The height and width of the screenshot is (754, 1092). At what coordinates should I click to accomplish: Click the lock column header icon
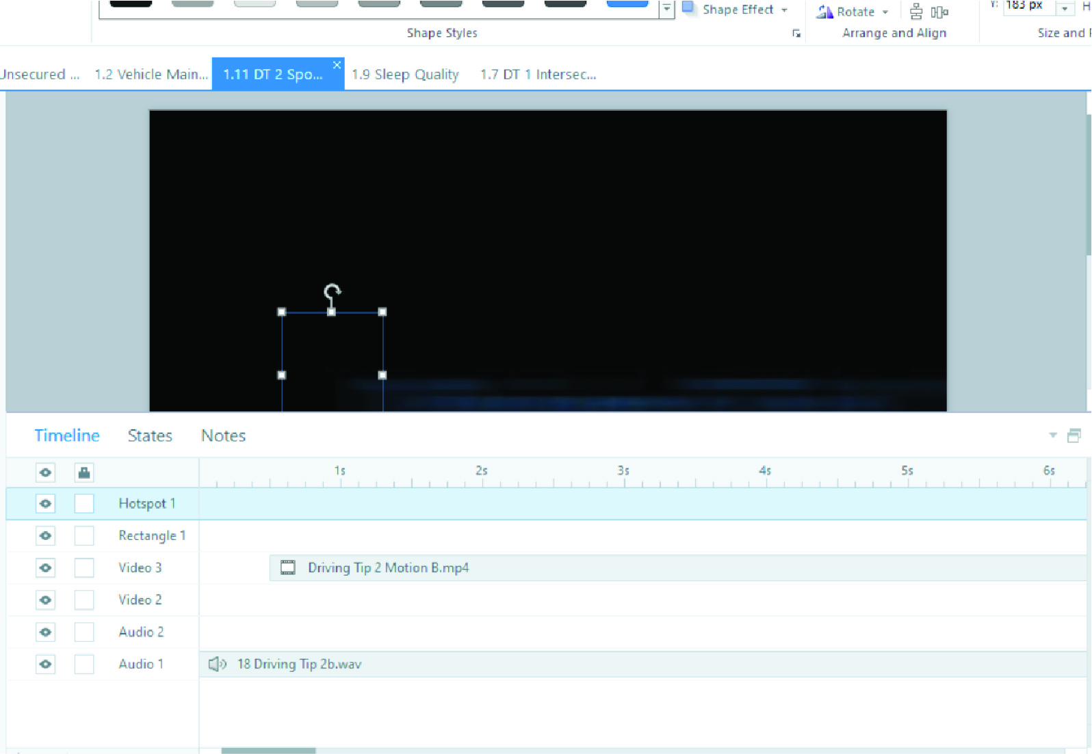coord(84,472)
